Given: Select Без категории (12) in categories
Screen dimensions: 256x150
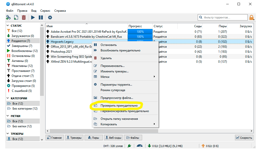Looking at the screenshot, I should tap(23, 109).
